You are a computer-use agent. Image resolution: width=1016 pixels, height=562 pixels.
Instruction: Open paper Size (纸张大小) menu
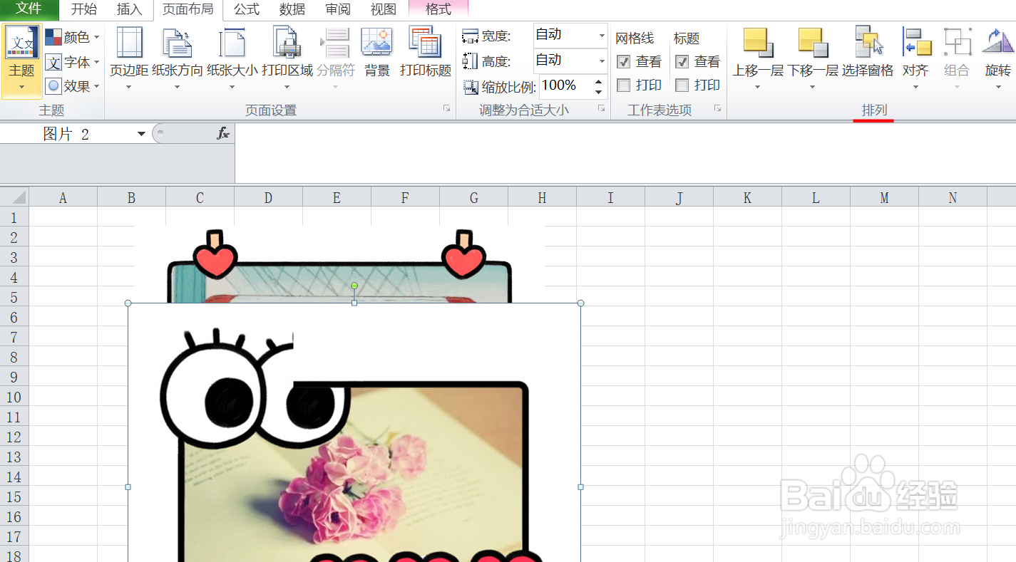[x=232, y=60]
